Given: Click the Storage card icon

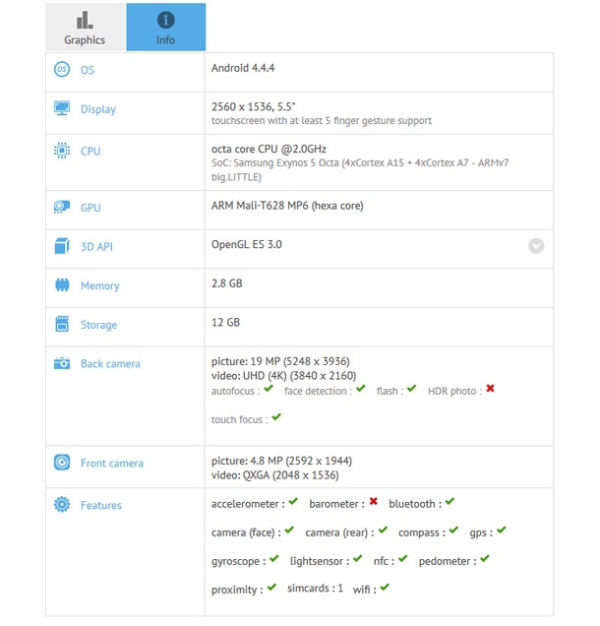Looking at the screenshot, I should pos(62,324).
